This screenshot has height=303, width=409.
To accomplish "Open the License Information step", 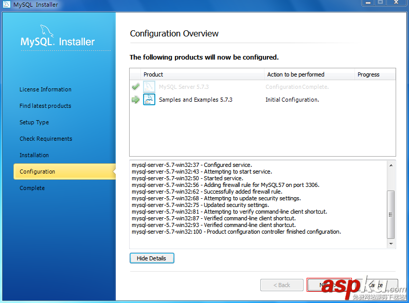I will (x=45, y=89).
